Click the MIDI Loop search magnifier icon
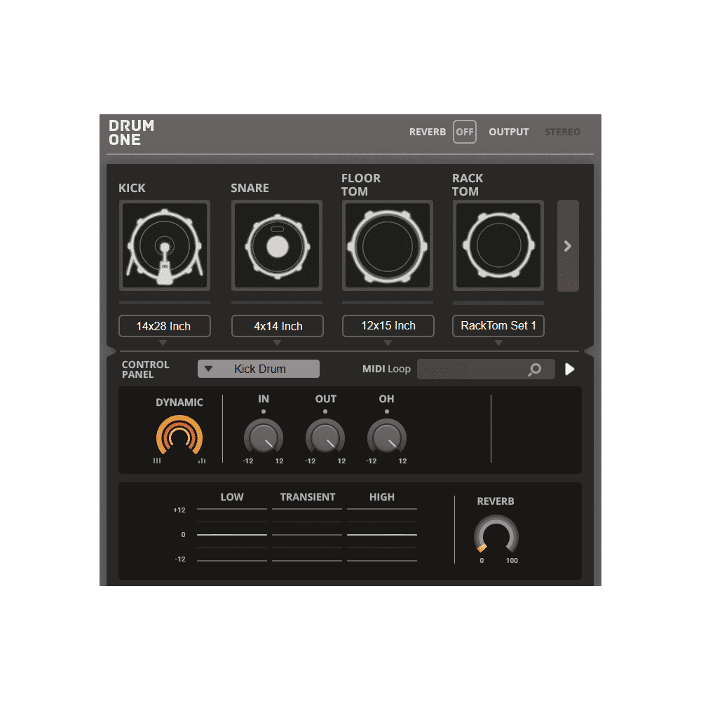The image size is (701, 701). 535,369
